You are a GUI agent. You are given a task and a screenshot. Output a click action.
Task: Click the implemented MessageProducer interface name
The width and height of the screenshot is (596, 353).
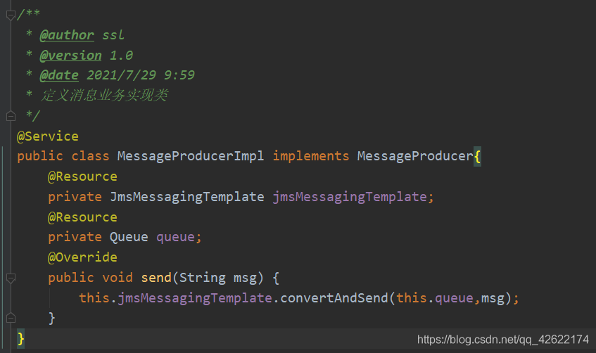tap(414, 156)
